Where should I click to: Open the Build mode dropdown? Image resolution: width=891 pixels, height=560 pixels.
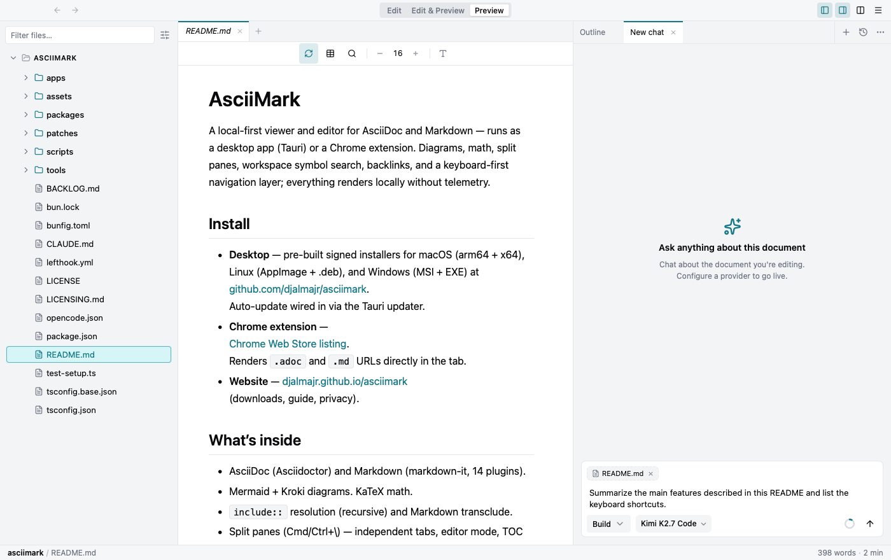(x=608, y=524)
